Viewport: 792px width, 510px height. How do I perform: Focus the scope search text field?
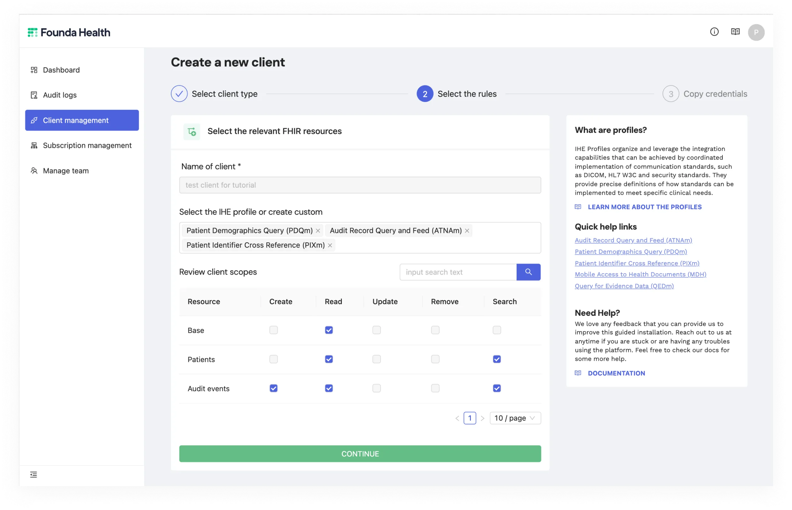tap(458, 272)
